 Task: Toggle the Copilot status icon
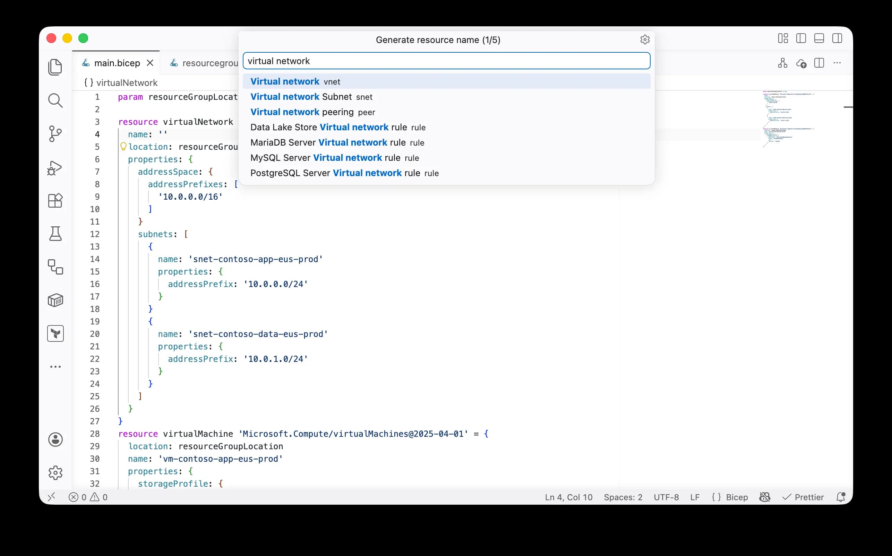(765, 497)
